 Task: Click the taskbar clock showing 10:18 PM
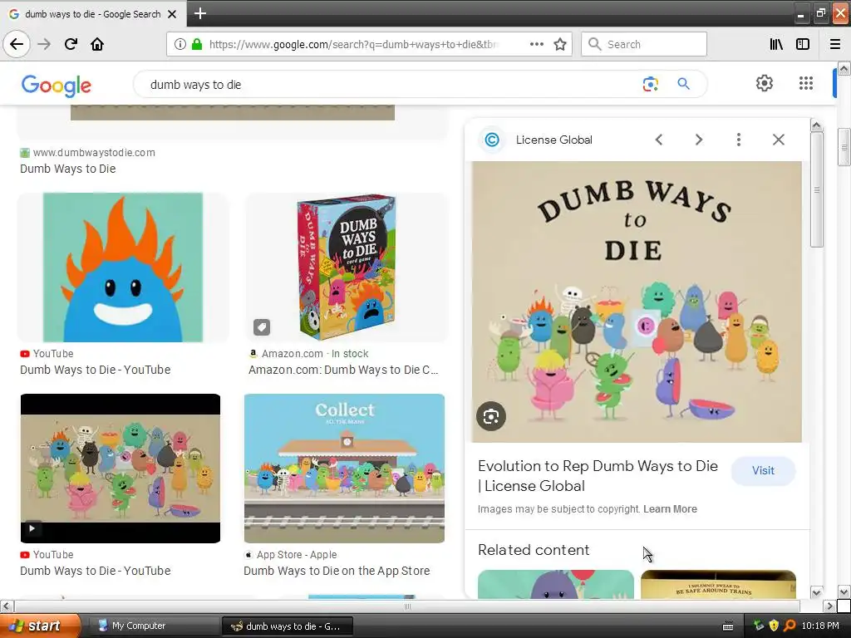[820, 626]
